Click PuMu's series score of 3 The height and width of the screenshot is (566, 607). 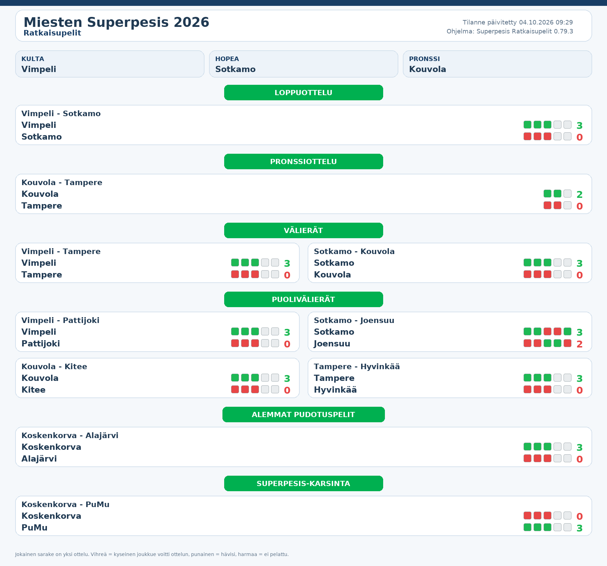579,528
